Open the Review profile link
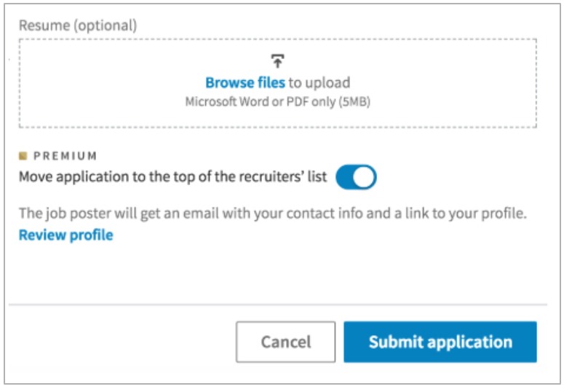The width and height of the screenshot is (564, 389). 66,235
